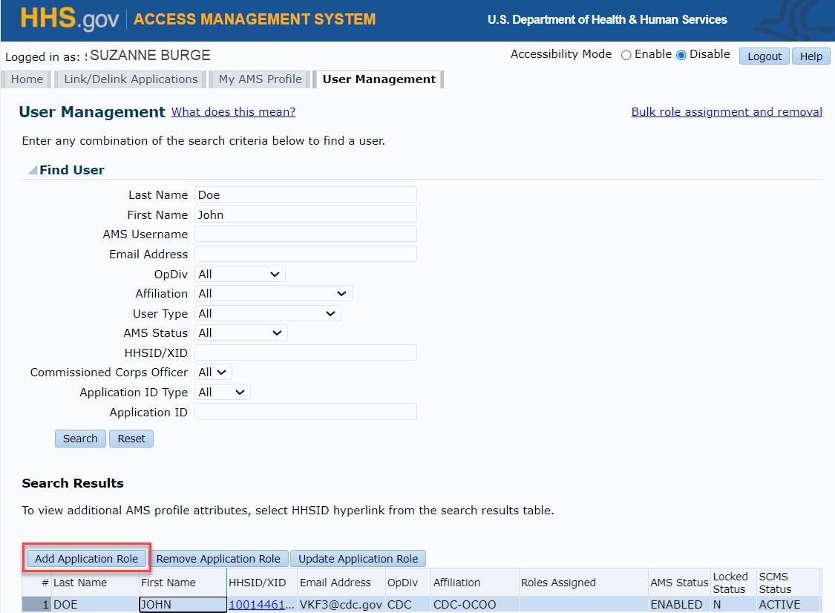Select Disable Accessibility Mode radio button

click(x=681, y=55)
